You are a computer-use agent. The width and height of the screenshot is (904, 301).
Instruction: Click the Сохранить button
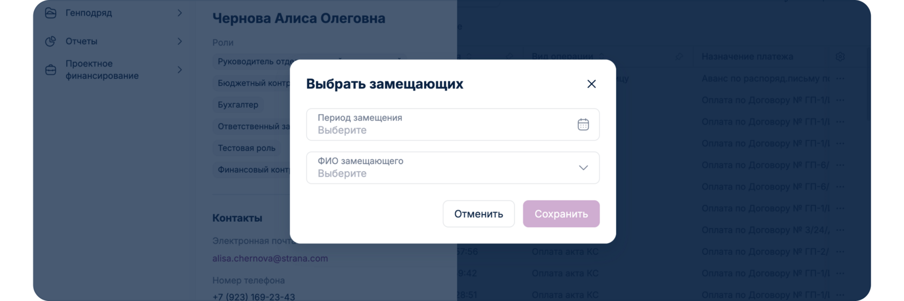[x=561, y=214]
